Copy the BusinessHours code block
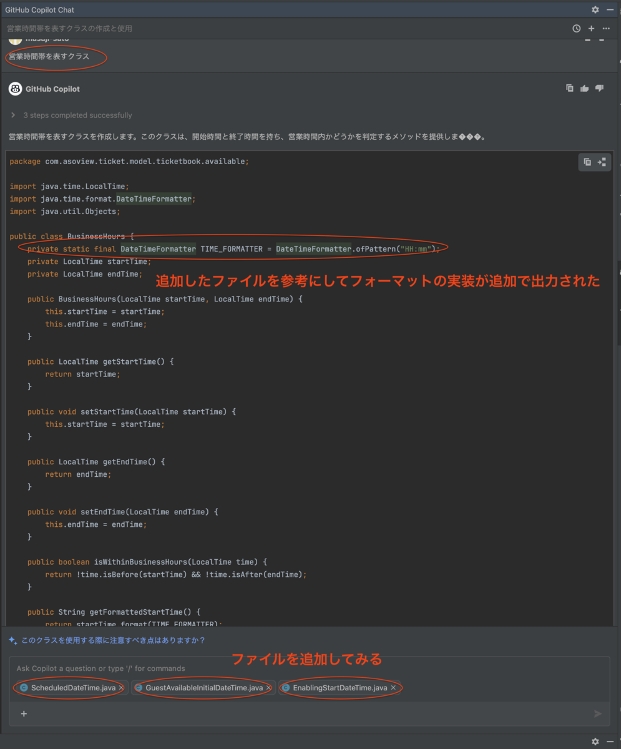The image size is (621, 749). [x=587, y=162]
